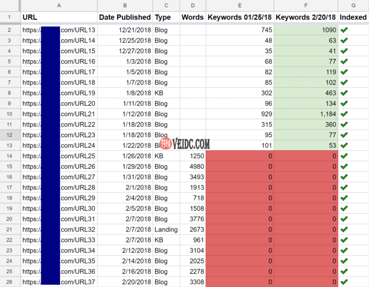This screenshot has height=287, width=369.
Task: Click the indexed checkmark for URL32 row
Action: coord(344,229)
